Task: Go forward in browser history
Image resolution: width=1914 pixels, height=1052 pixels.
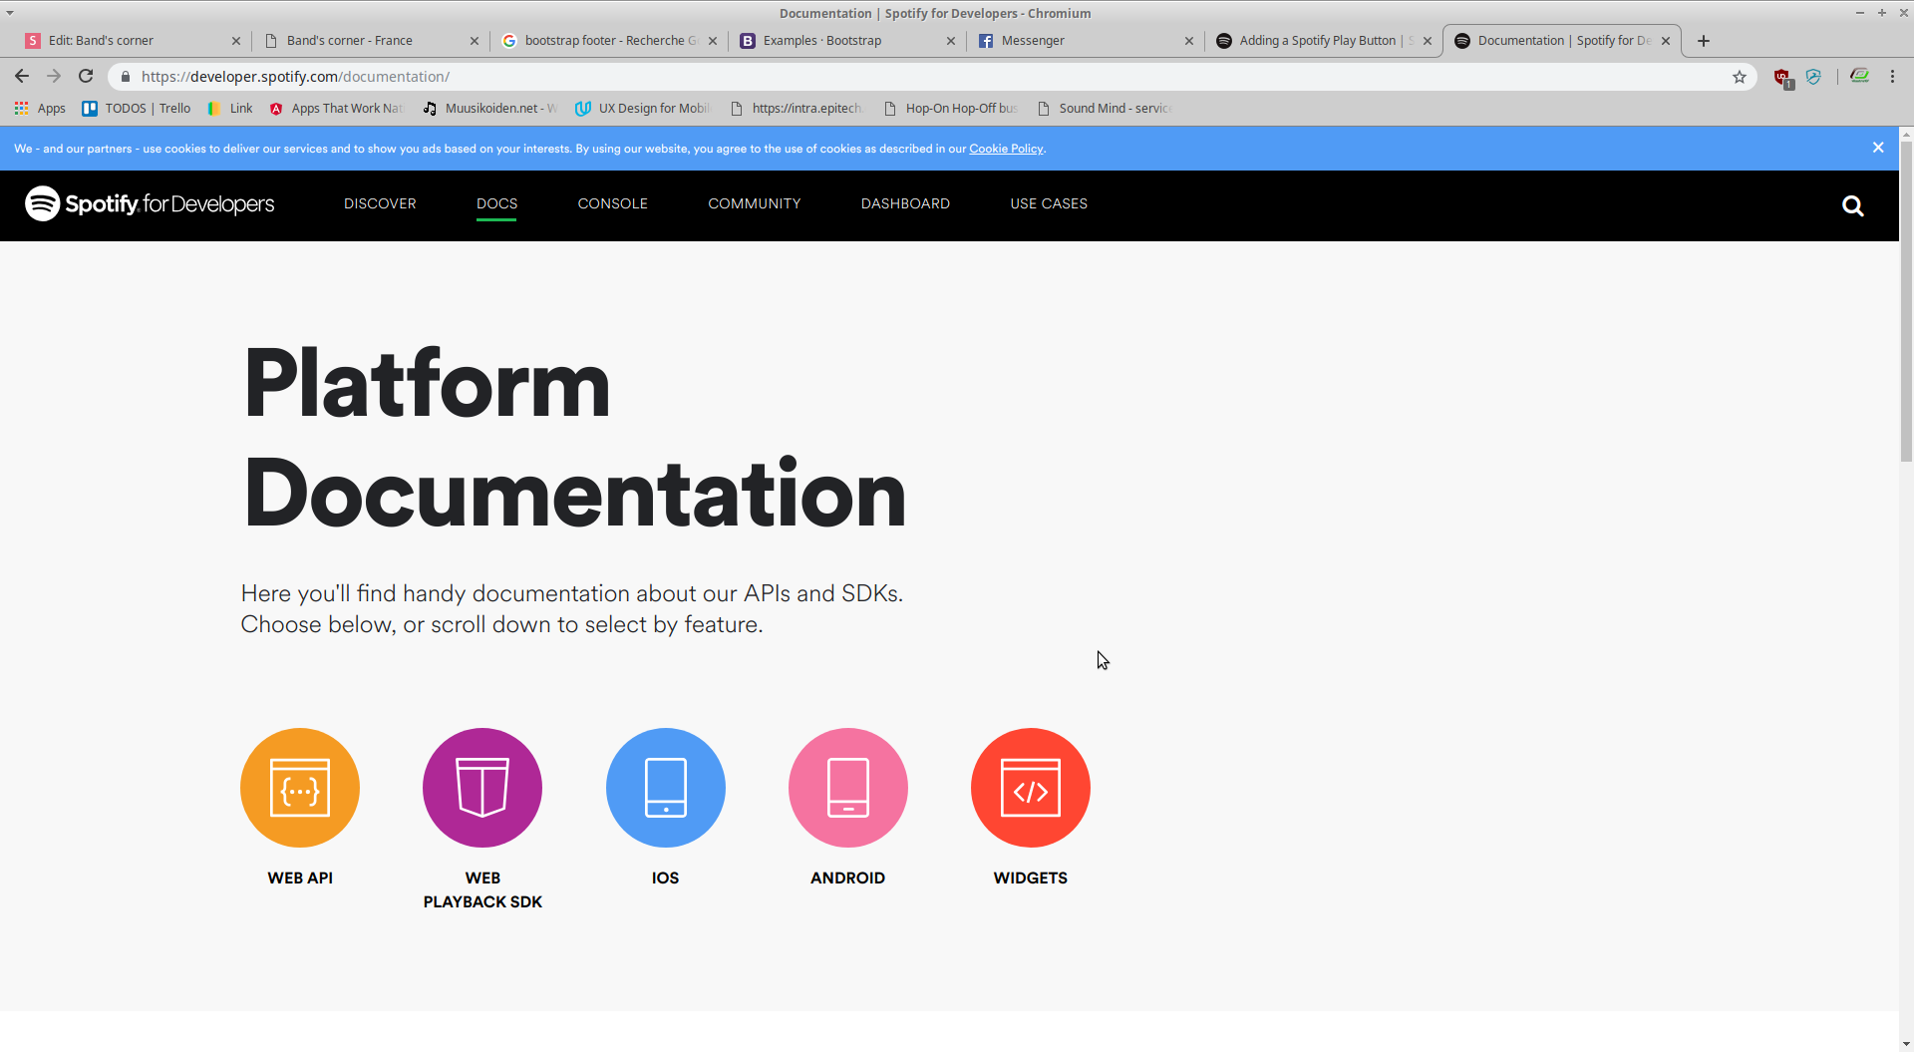Action: click(x=54, y=76)
